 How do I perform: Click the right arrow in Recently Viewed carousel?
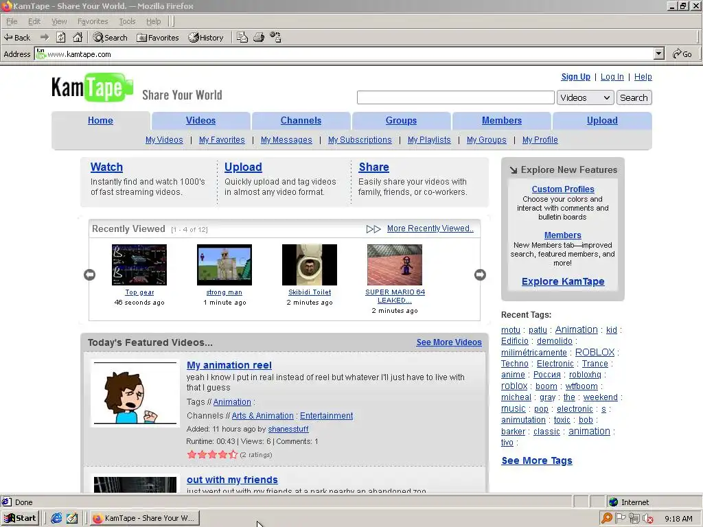tap(480, 274)
